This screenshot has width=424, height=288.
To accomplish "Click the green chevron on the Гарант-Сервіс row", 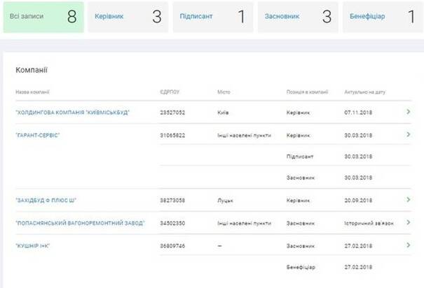I will pos(408,135).
